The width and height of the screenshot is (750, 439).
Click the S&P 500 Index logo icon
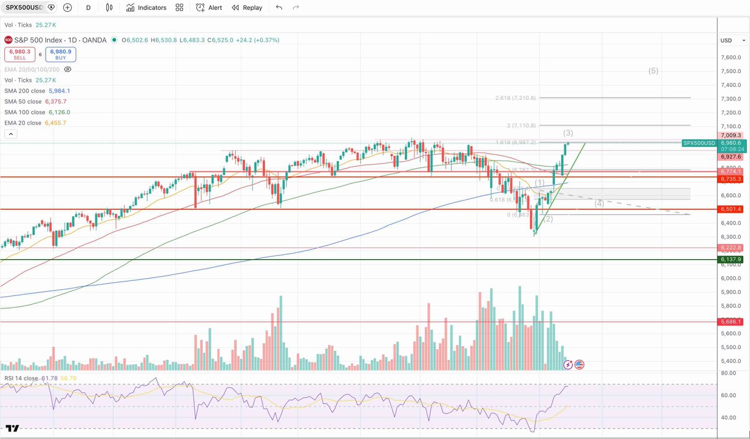[8, 40]
